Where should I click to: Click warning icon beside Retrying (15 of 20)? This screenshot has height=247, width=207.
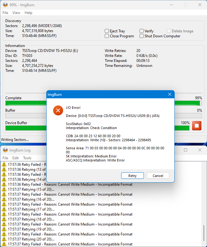click(x=4, y=189)
